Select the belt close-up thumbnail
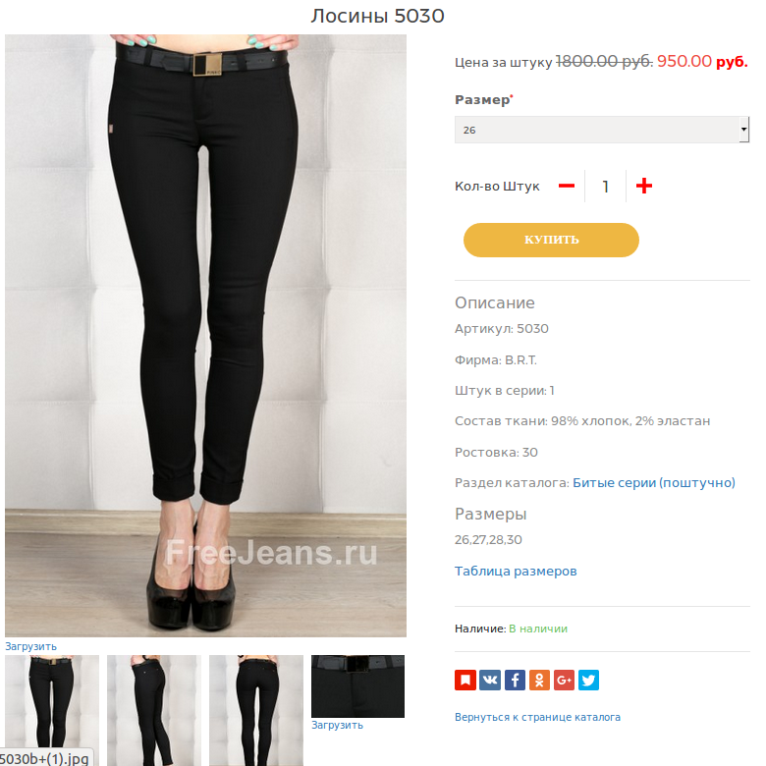The height and width of the screenshot is (766, 766). 357,686
